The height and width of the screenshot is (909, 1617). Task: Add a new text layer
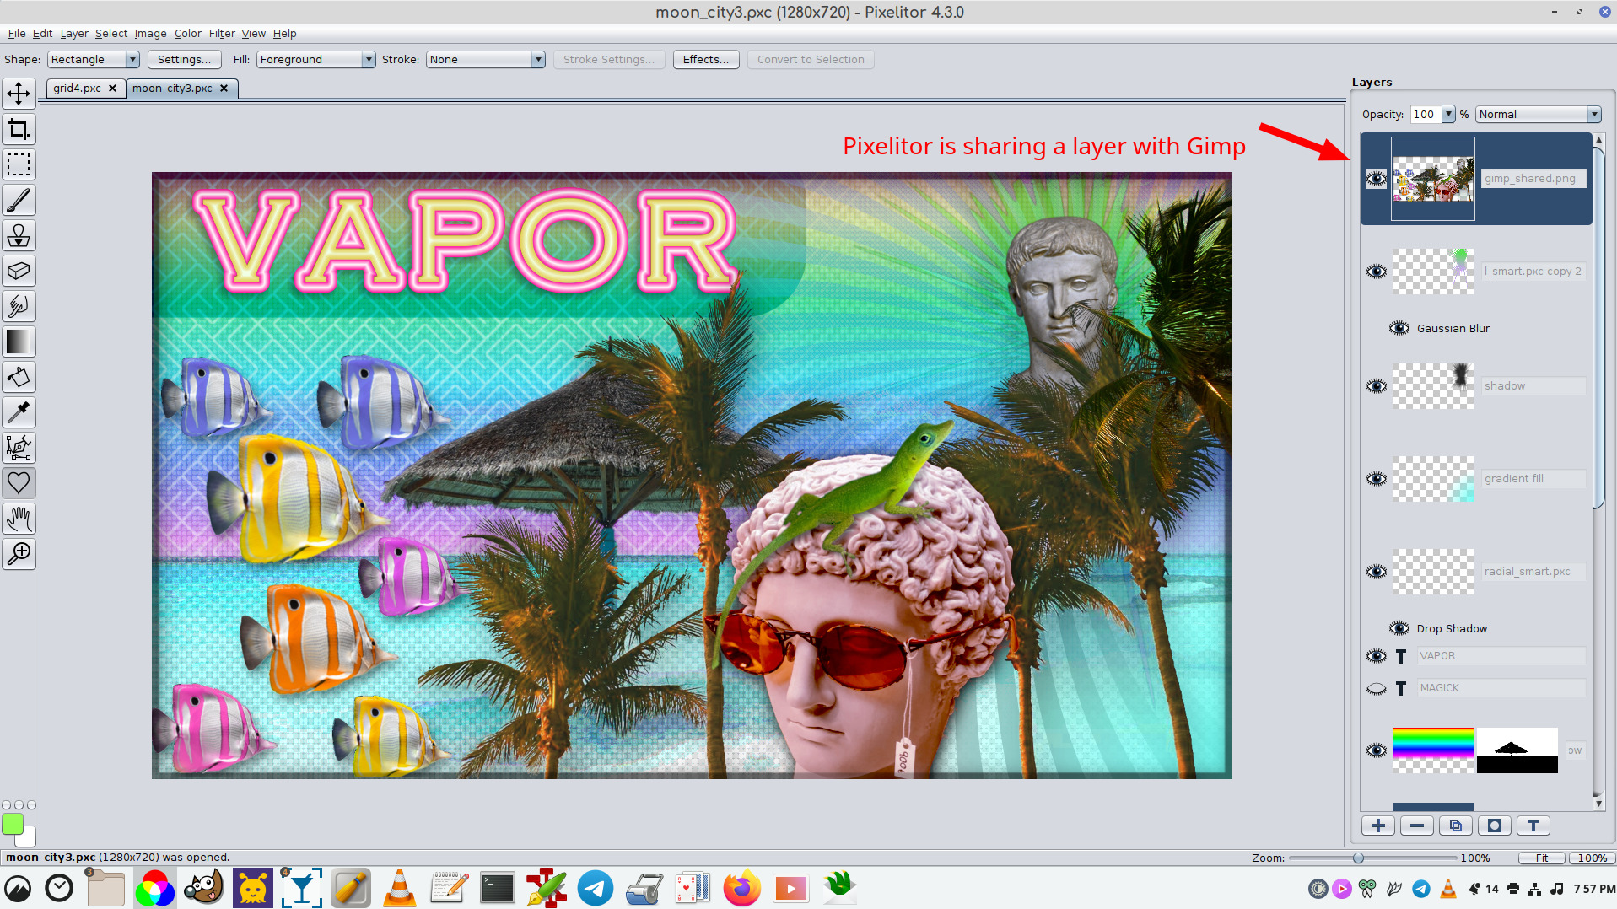[1533, 826]
